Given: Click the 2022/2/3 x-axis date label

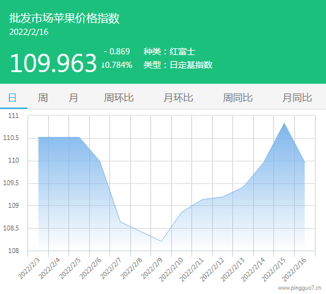Looking at the screenshot, I should 29,268.
